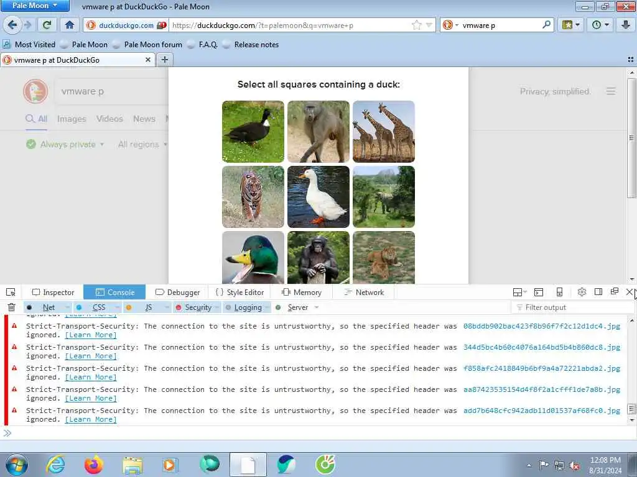The image size is (637, 477).
Task: Go back using the back arrow button
Action: coord(12,25)
